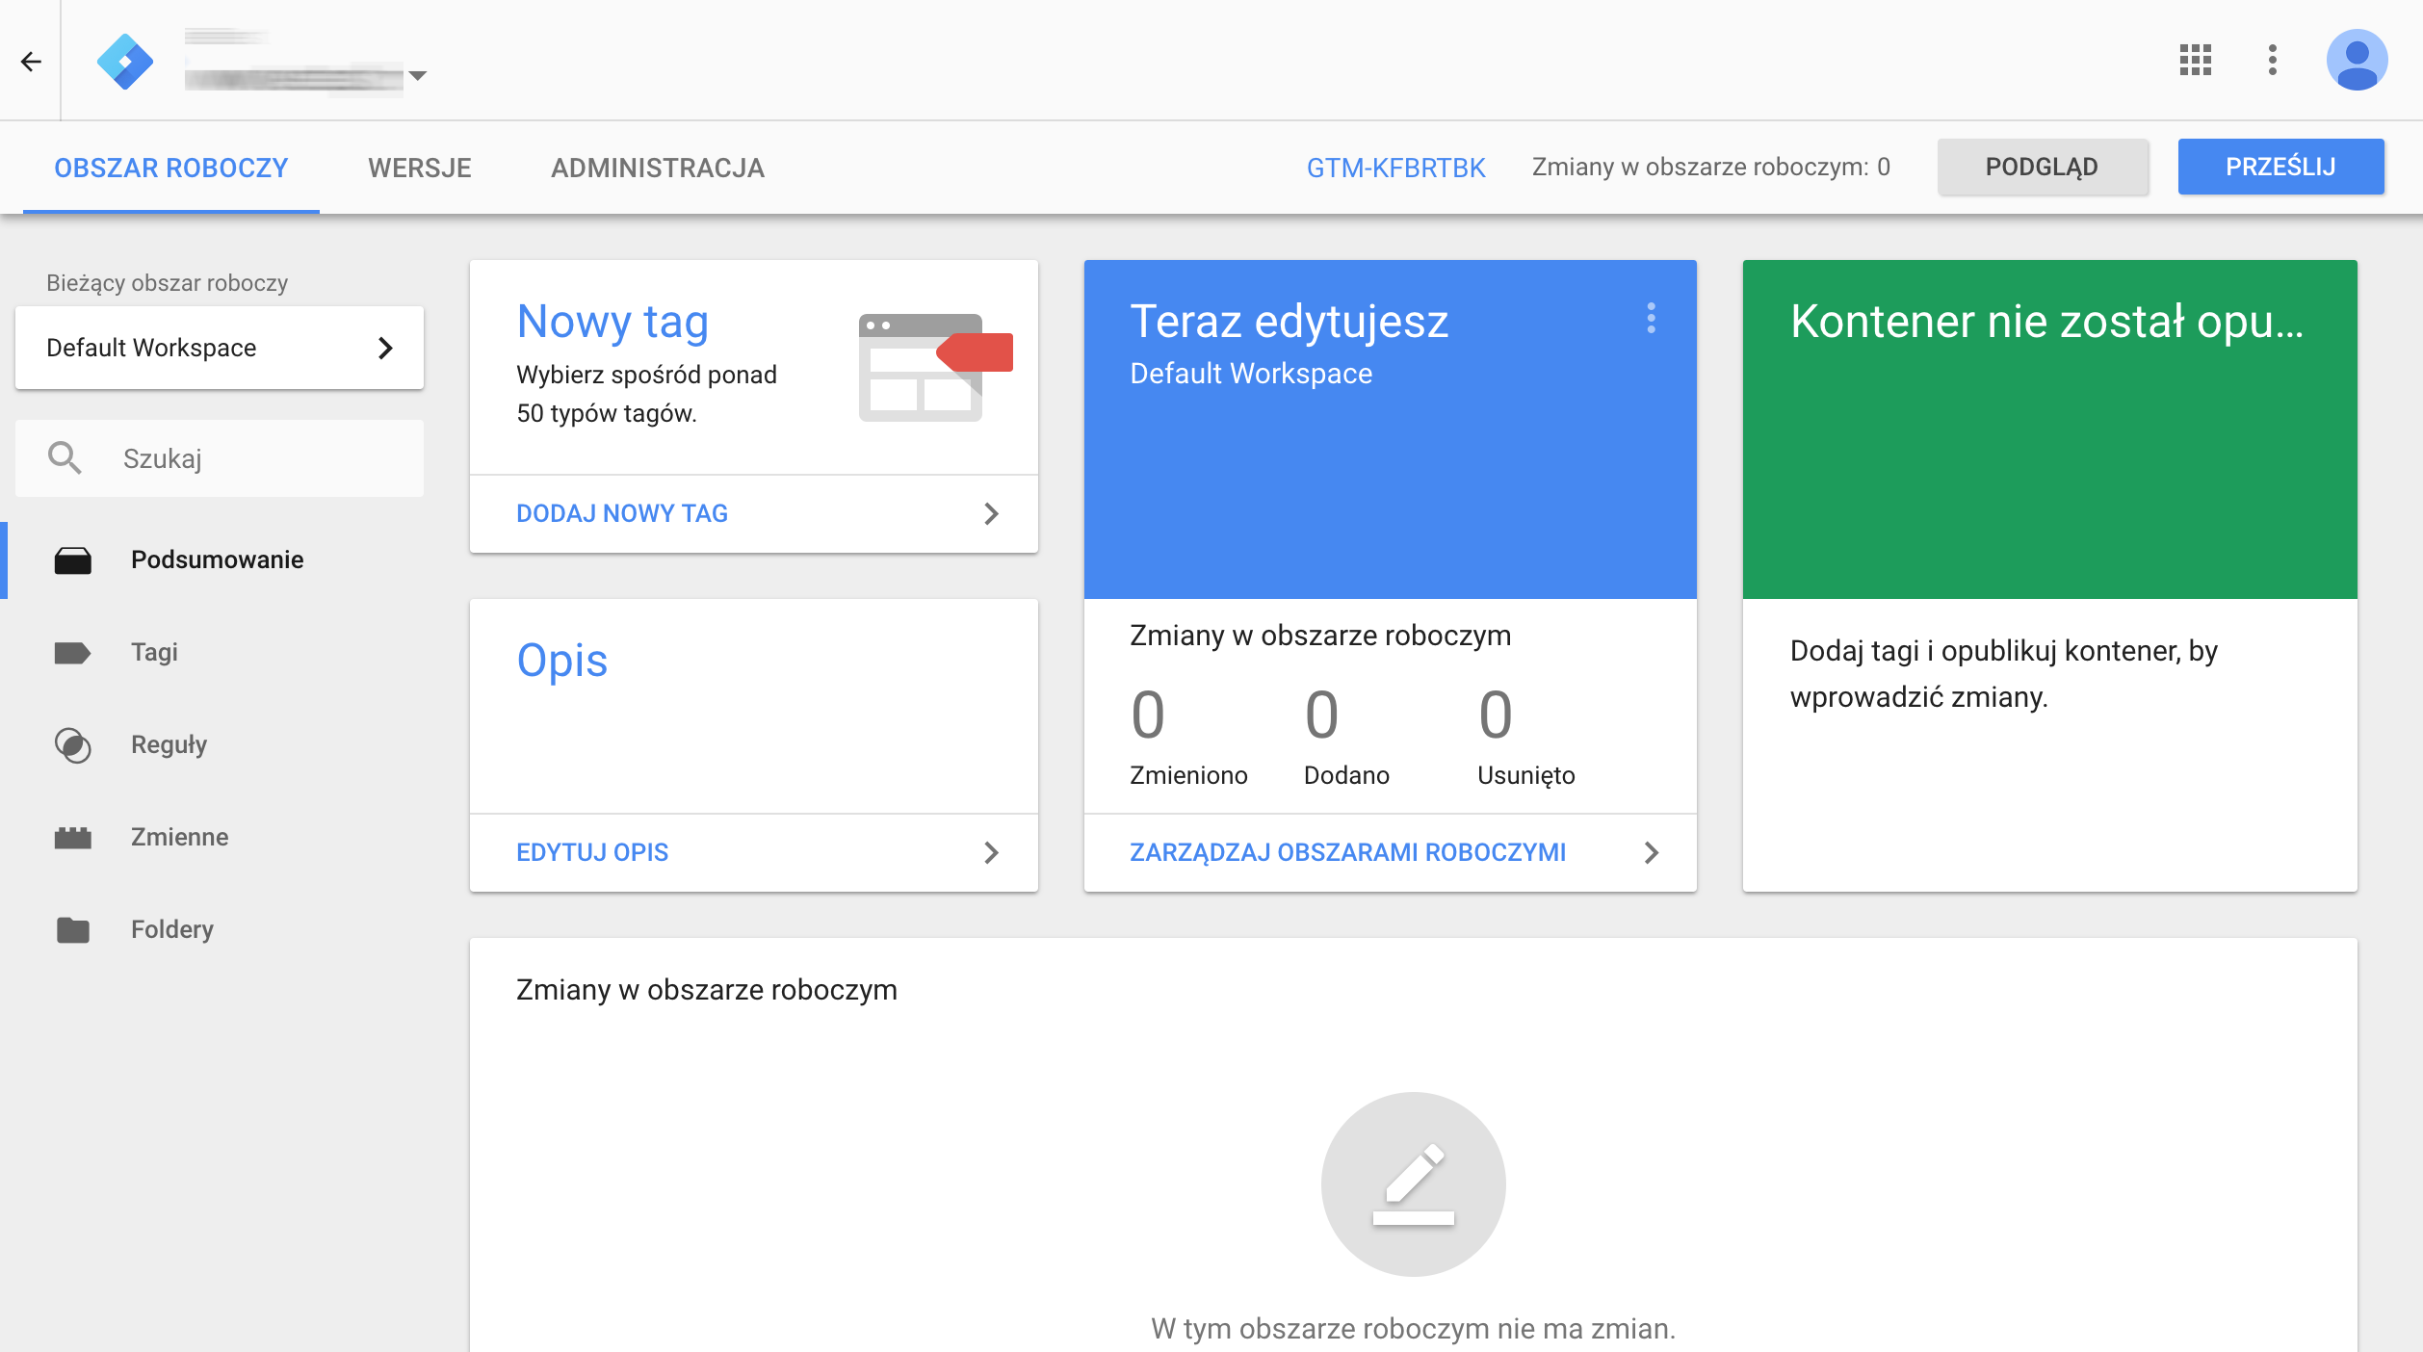Select the Folders icon in sidebar
Image resolution: width=2423 pixels, height=1352 pixels.
coord(71,929)
